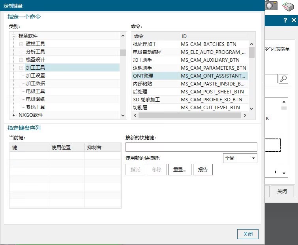This screenshot has height=245, width=298.
Task: Click category list scroll up arrow
Action: pos(123,36)
